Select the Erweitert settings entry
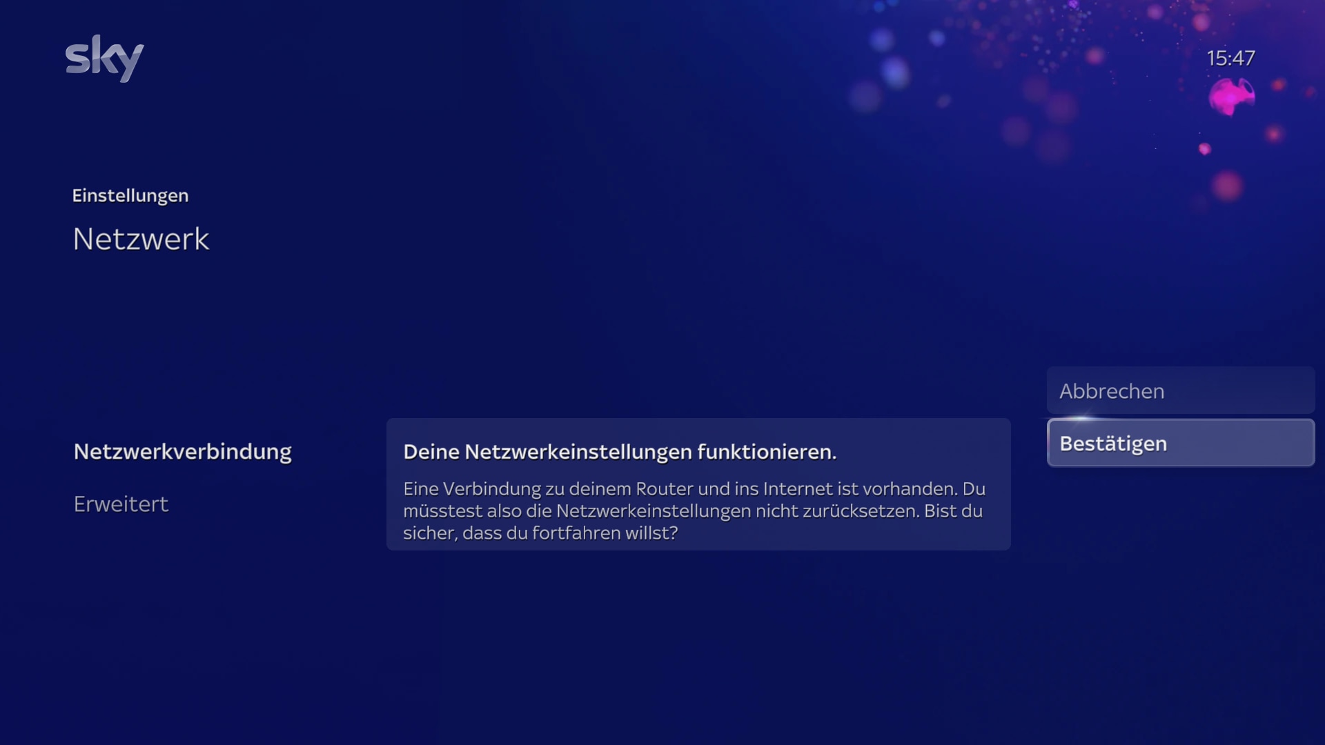This screenshot has height=745, width=1325. point(121,504)
